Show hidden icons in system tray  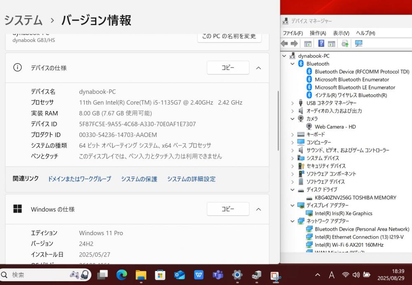318,275
